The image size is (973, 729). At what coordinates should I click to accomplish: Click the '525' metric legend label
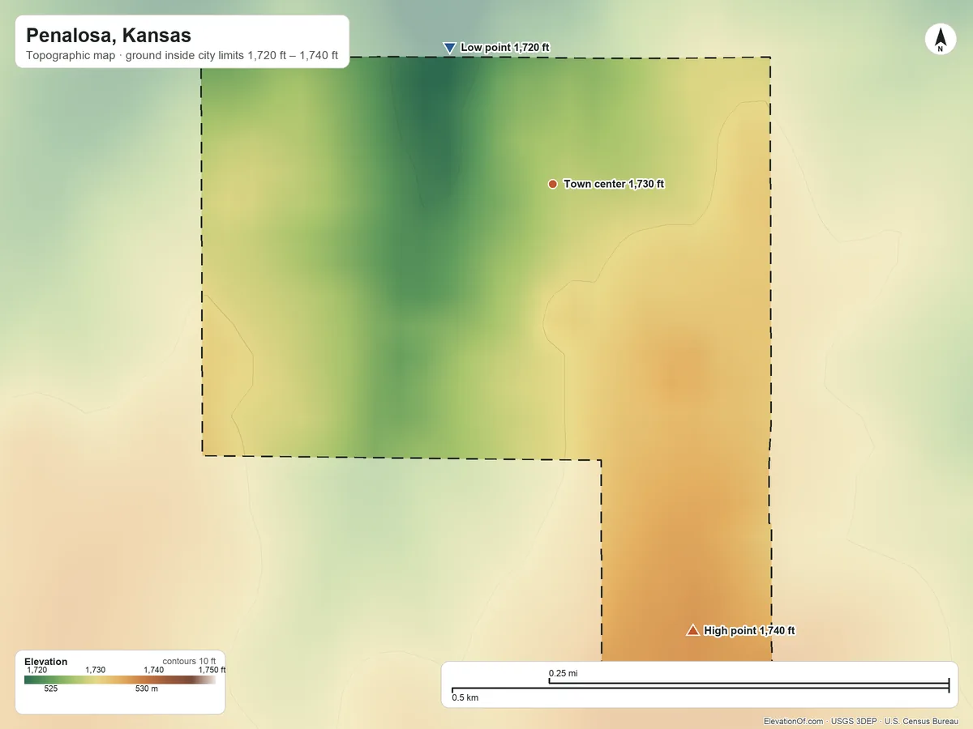pyautogui.click(x=51, y=688)
